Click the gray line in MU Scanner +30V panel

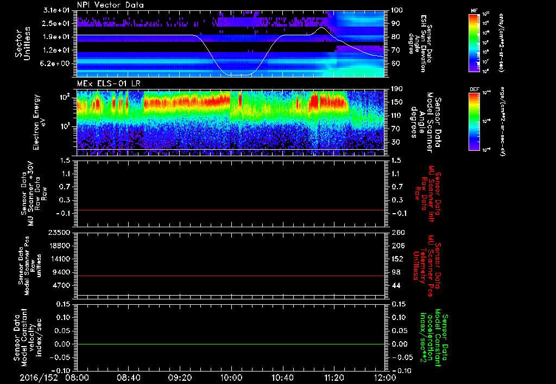tap(231, 210)
